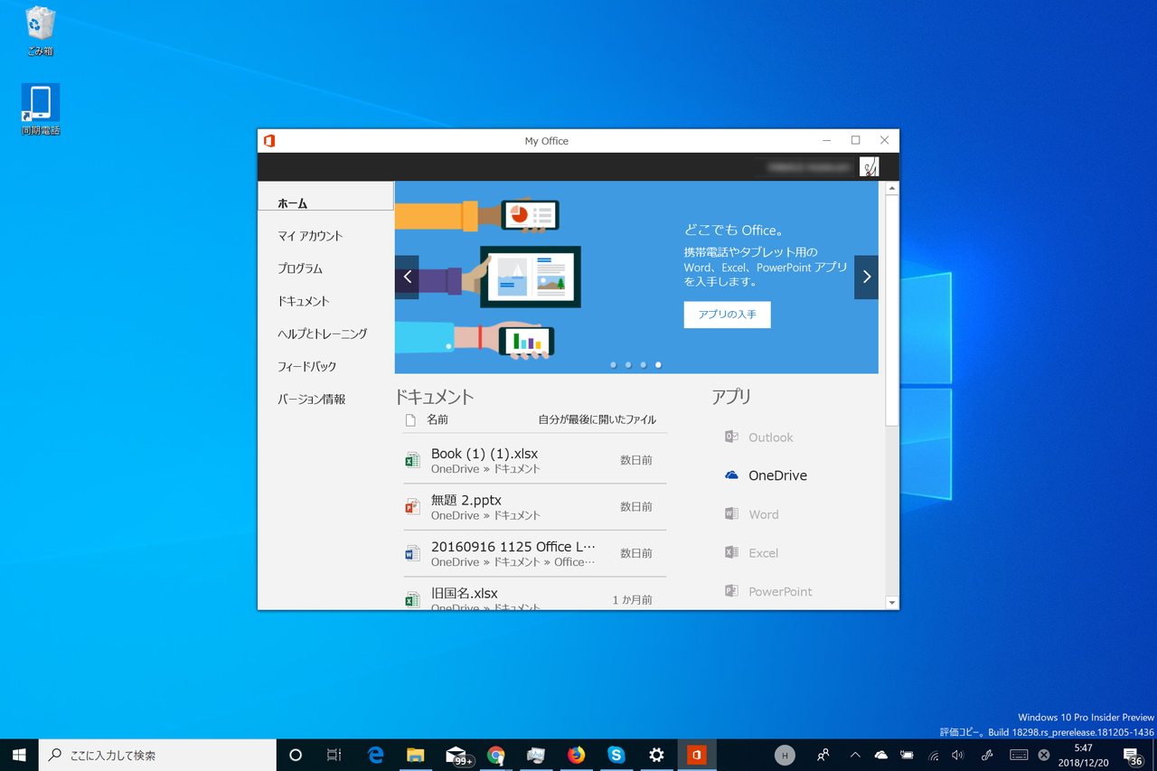Screen dimensions: 1157x771
Task: Click the My Office icon on the taskbar
Action: pos(696,755)
